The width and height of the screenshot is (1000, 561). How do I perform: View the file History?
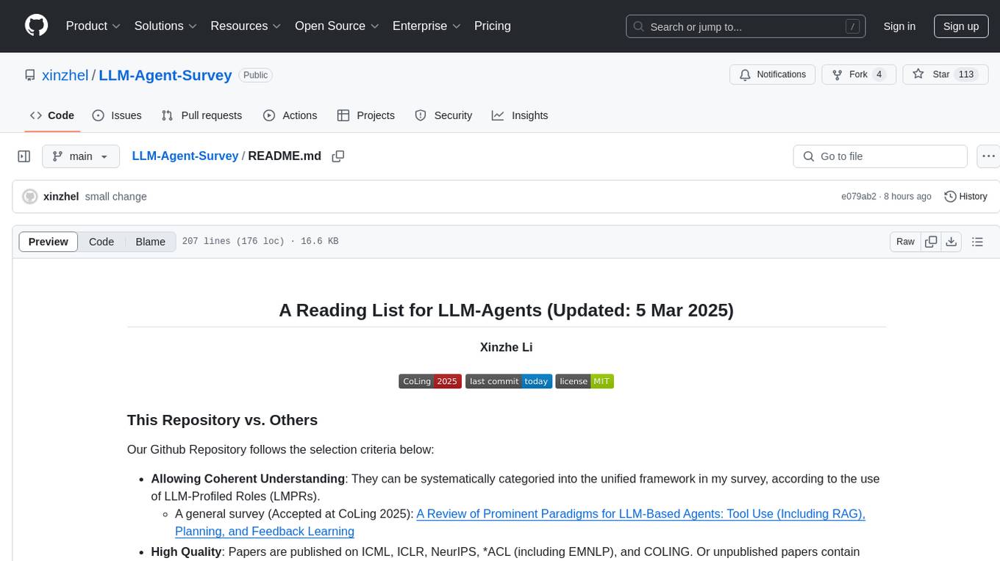pos(965,197)
